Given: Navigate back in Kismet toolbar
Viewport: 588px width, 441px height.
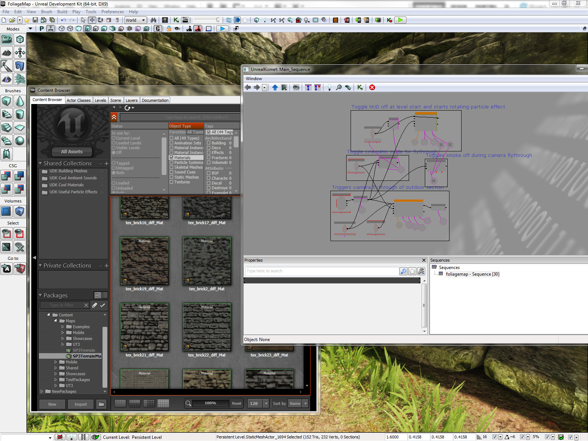Looking at the screenshot, I should point(248,87).
